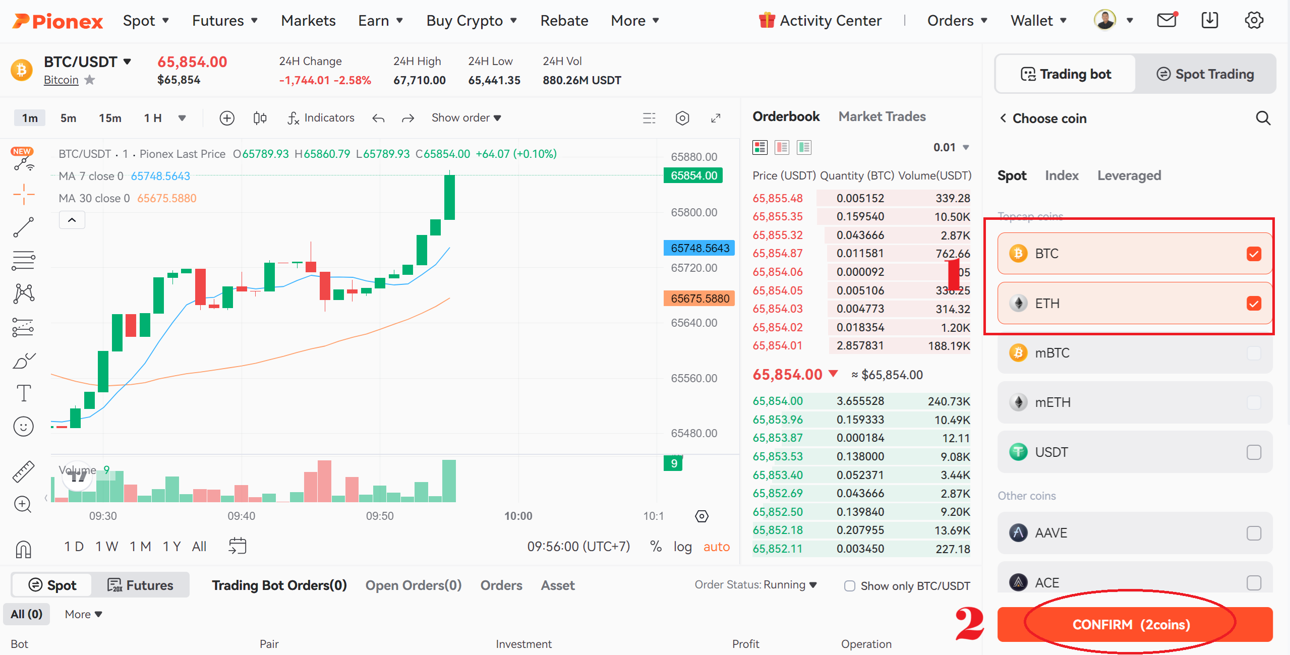Expand more timeframe options arrow
1290x655 pixels.
(182, 118)
